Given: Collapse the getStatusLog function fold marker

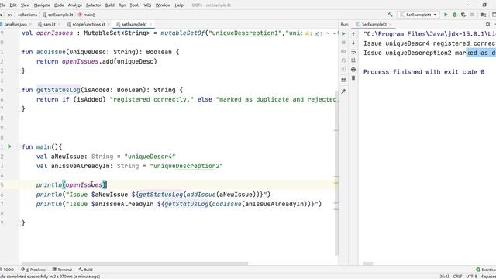Looking at the screenshot, I should 18,90.
